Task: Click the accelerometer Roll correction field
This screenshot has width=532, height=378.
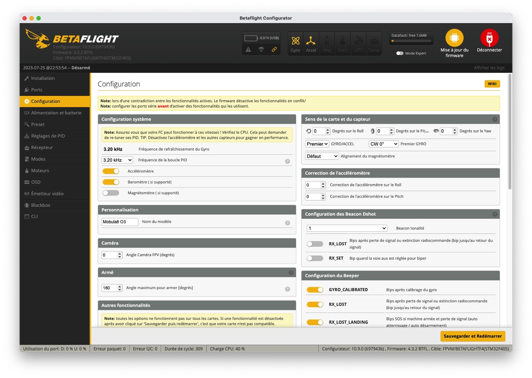Action: click(x=316, y=185)
